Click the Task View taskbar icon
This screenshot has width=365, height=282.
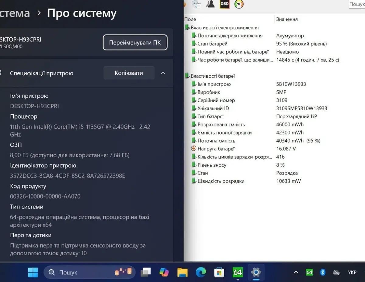point(146,272)
